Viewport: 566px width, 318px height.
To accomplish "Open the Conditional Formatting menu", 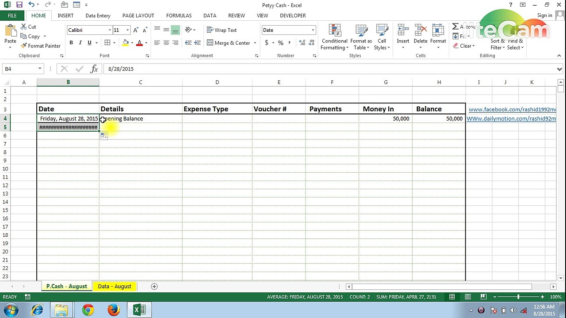I will [335, 37].
